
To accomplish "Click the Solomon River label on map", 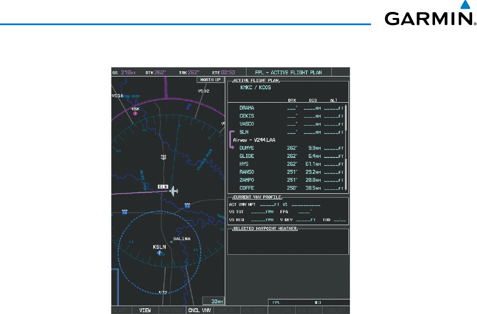I will [204, 160].
